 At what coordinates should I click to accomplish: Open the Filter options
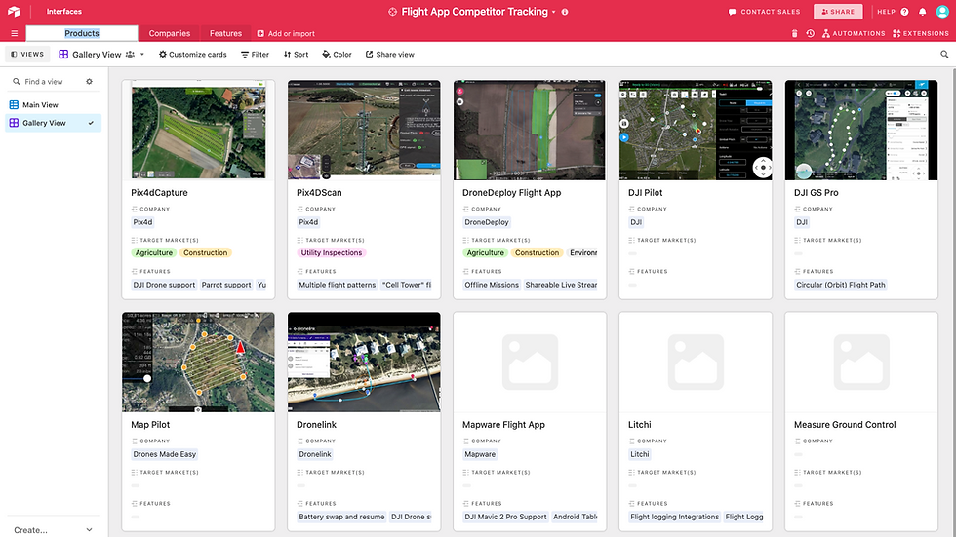255,55
